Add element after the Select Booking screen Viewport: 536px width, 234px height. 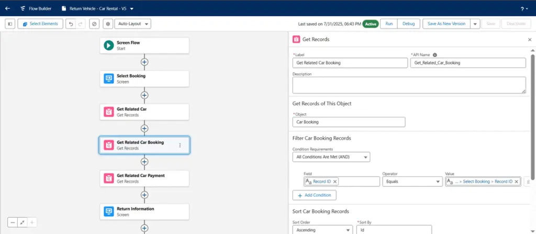coord(144,95)
